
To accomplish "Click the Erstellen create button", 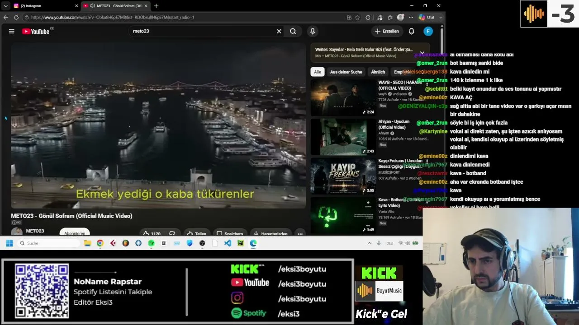I will (387, 31).
